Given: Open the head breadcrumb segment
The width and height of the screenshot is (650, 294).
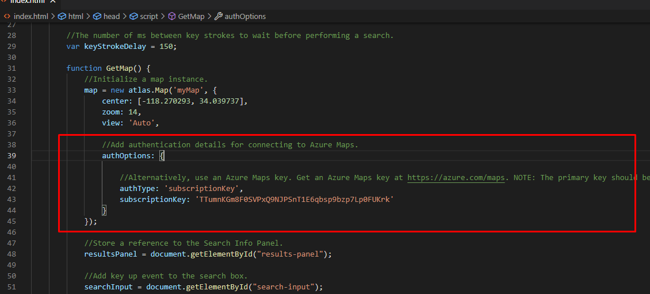Looking at the screenshot, I should pyautogui.click(x=112, y=17).
